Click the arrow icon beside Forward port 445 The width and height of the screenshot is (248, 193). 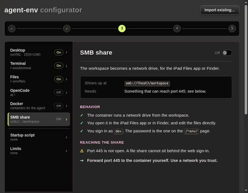82,160
